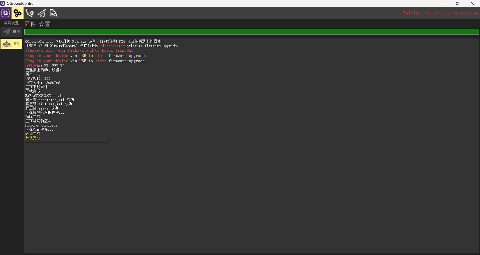
Task: Click the MAV_AUTOPILOT = 12 log line
Action: (43, 95)
